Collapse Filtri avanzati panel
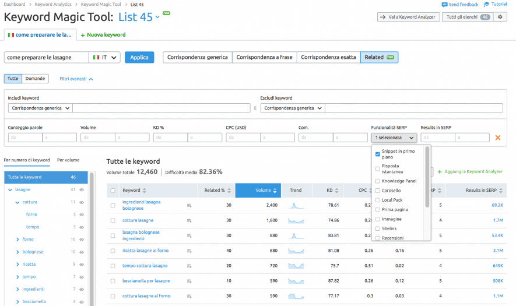 pos(76,79)
